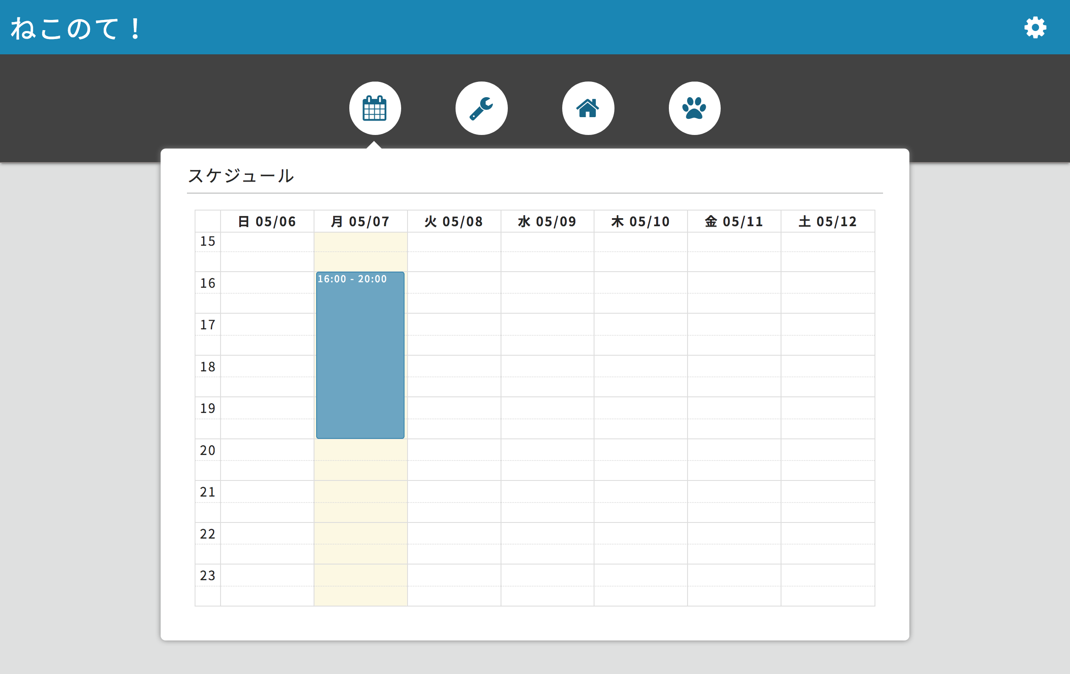The width and height of the screenshot is (1070, 674).
Task: Open the settings gear icon
Action: [x=1035, y=28]
